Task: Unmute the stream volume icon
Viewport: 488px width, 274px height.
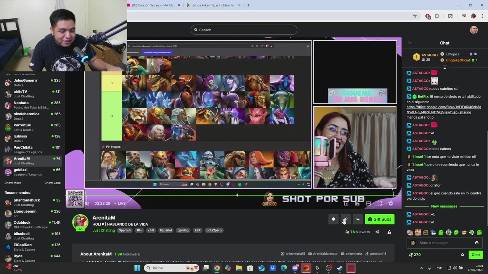Action: click(87, 204)
